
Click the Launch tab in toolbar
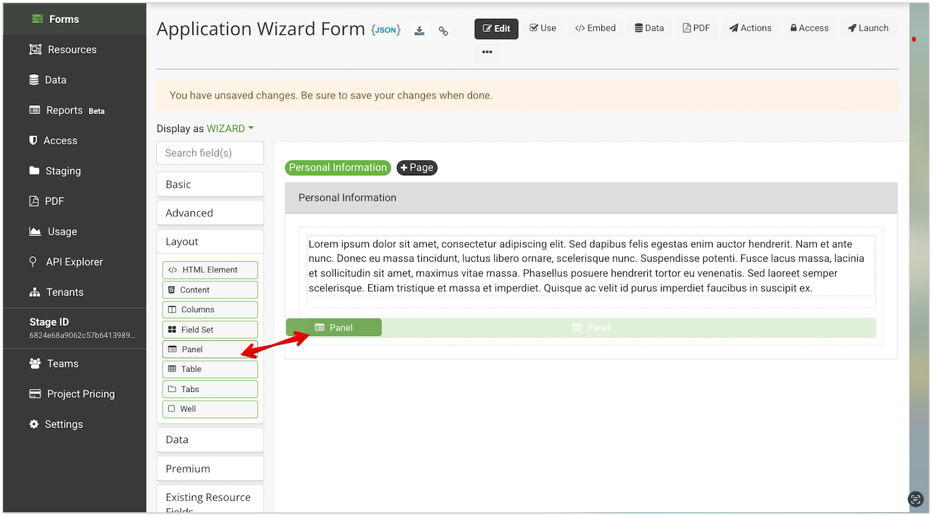click(x=868, y=28)
